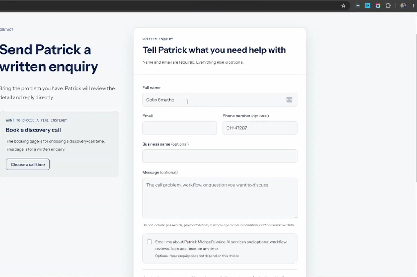The width and height of the screenshot is (417, 277).
Task: Click the "Message (optional)" field label
Action: 160,172
